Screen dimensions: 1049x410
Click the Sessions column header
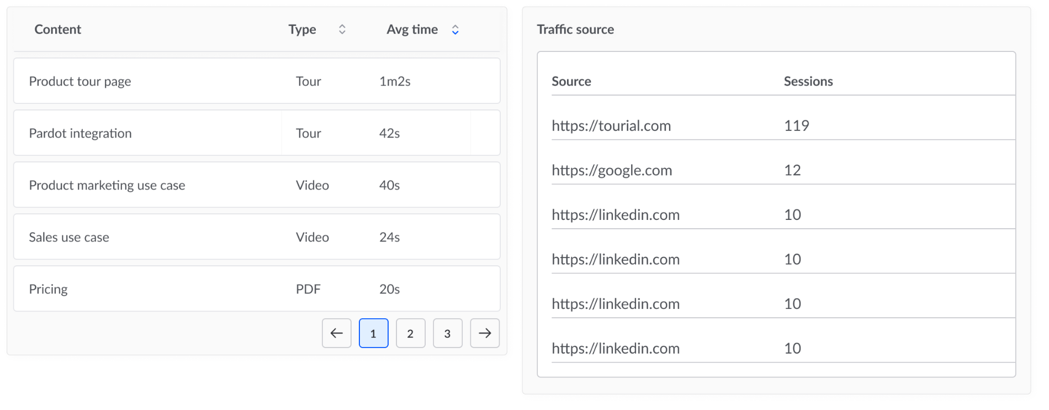coord(808,81)
